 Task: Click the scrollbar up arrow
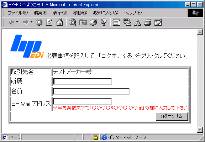[200, 32]
